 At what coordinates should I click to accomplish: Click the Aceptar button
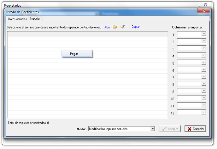170,129
